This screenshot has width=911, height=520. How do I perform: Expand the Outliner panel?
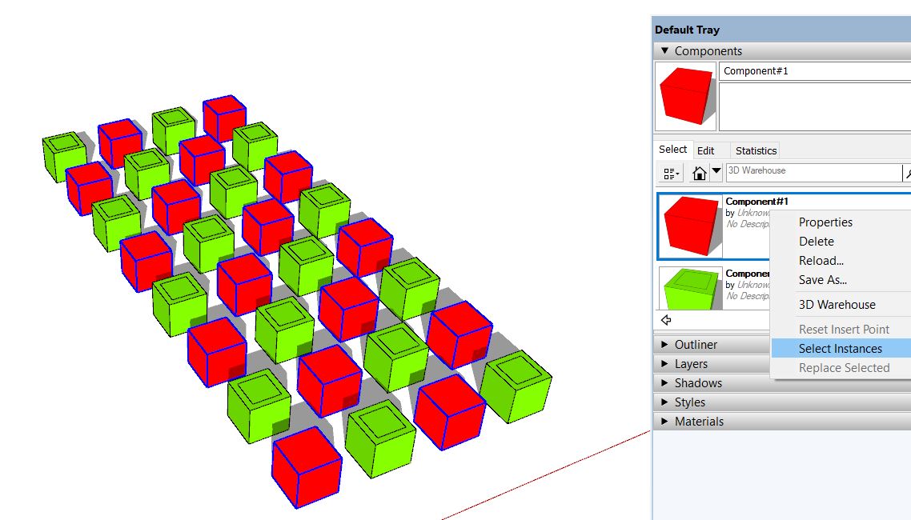pyautogui.click(x=696, y=345)
